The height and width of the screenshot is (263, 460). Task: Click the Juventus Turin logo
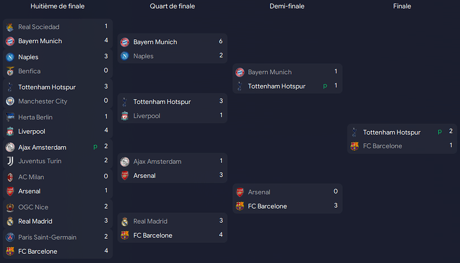(x=10, y=161)
